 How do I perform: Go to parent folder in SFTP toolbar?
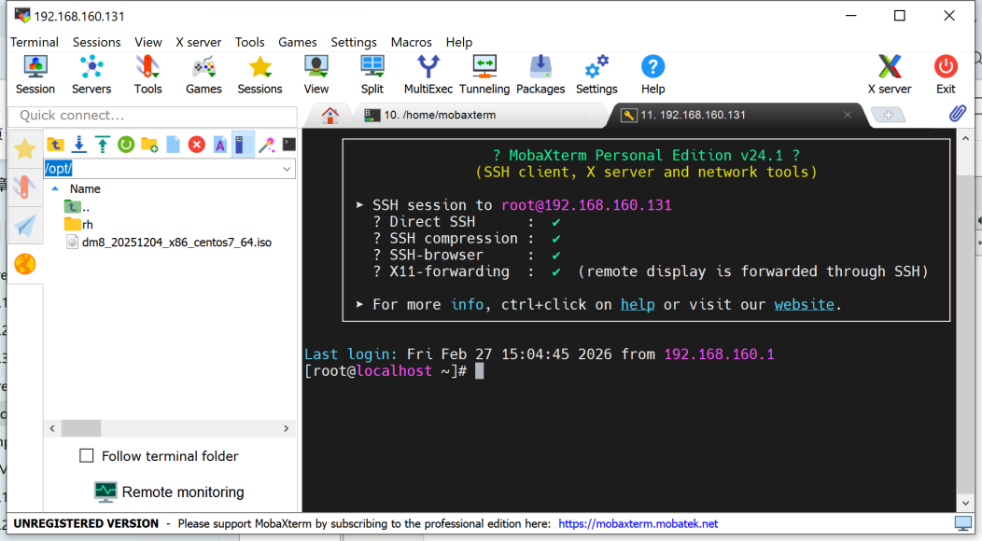(55, 145)
